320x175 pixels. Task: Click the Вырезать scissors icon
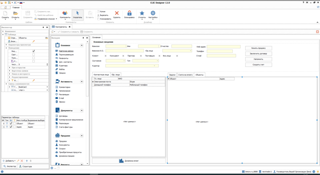98,15
